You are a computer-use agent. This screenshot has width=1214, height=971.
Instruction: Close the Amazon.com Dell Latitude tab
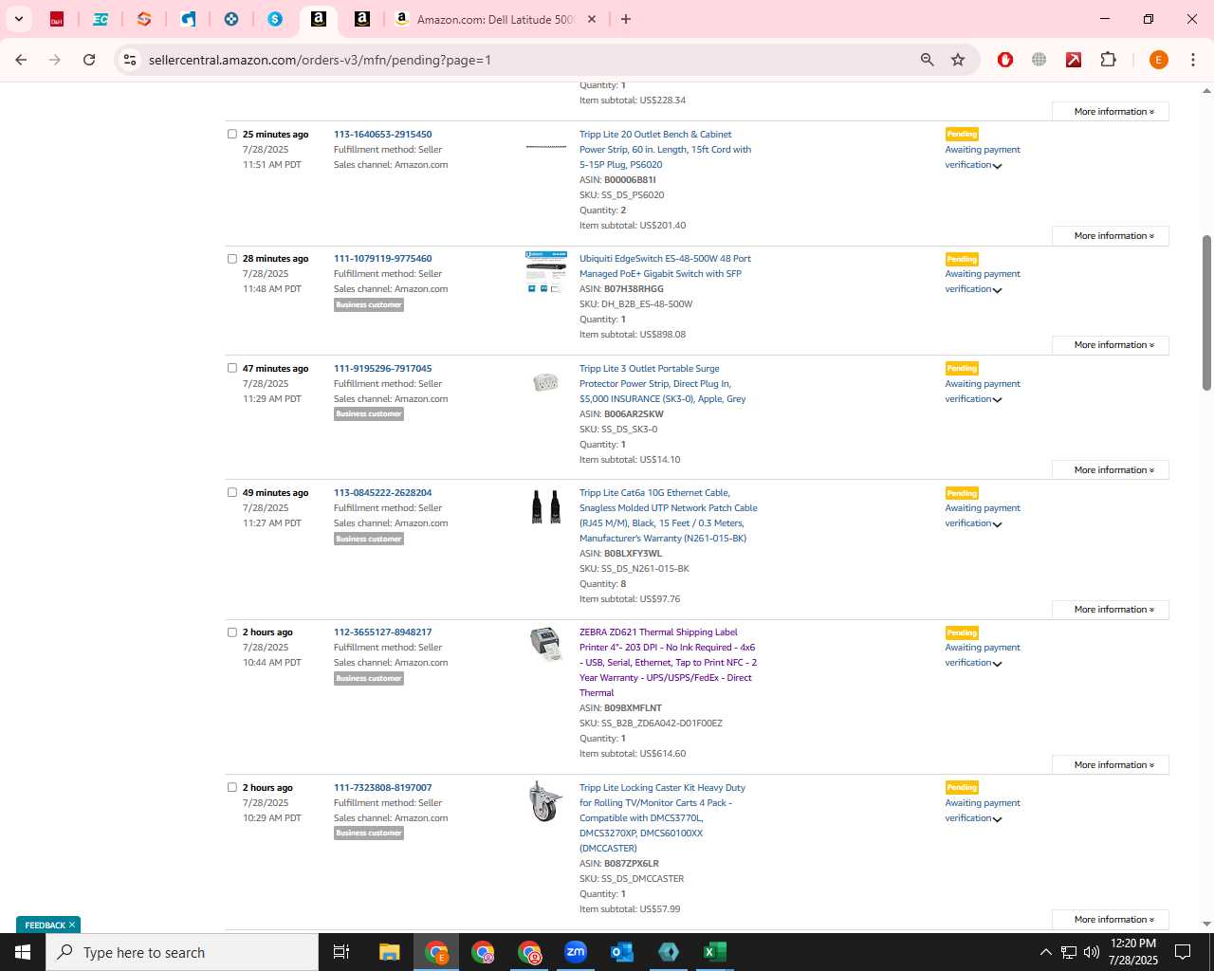[x=592, y=19]
